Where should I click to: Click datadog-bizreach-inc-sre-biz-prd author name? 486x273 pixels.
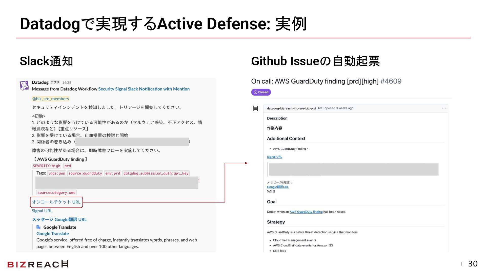tap(291, 108)
